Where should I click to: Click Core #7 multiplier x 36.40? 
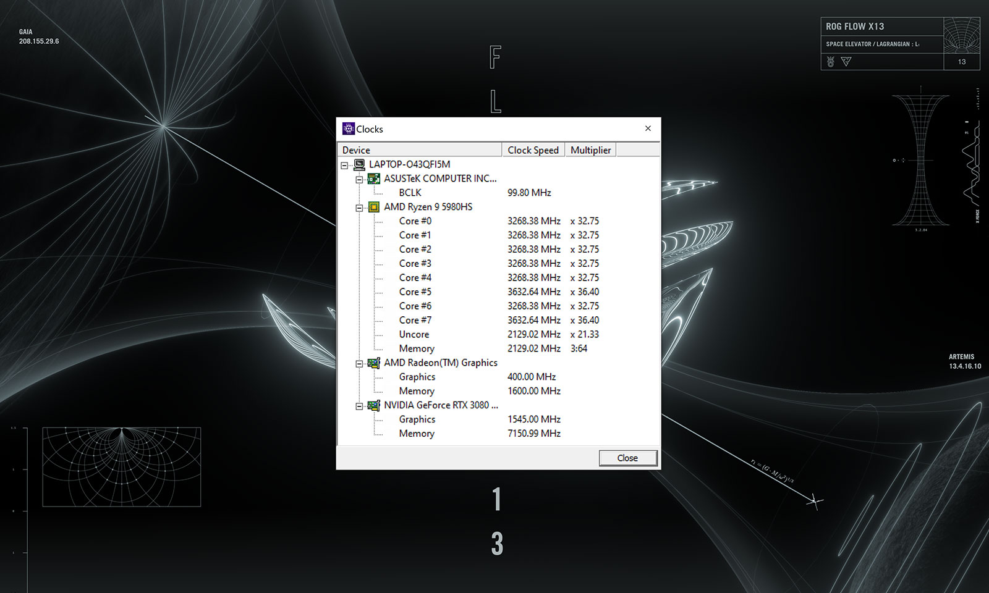[585, 321]
